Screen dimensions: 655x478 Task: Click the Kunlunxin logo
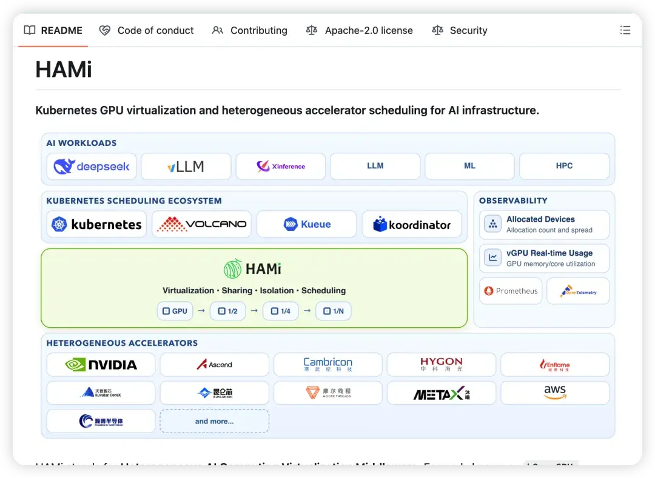point(214,393)
